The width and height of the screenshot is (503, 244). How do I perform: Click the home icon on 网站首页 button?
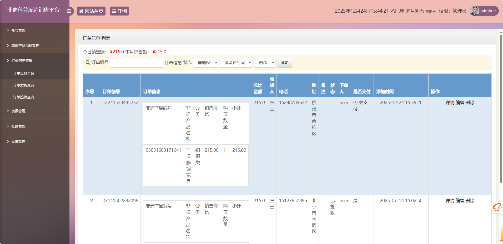pos(81,11)
